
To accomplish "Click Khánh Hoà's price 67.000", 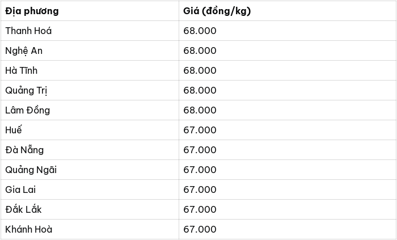I will pos(200,229).
